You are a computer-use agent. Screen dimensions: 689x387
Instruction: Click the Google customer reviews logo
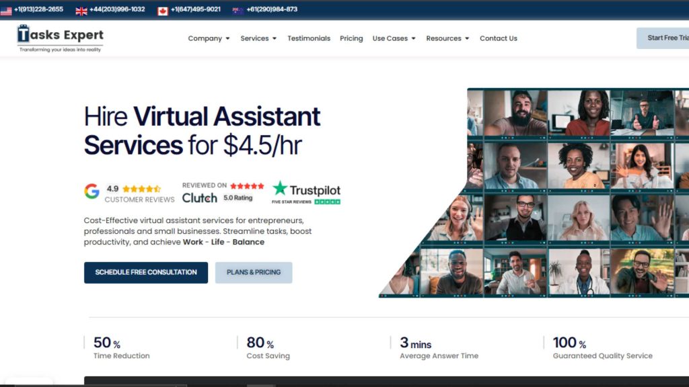click(x=92, y=191)
